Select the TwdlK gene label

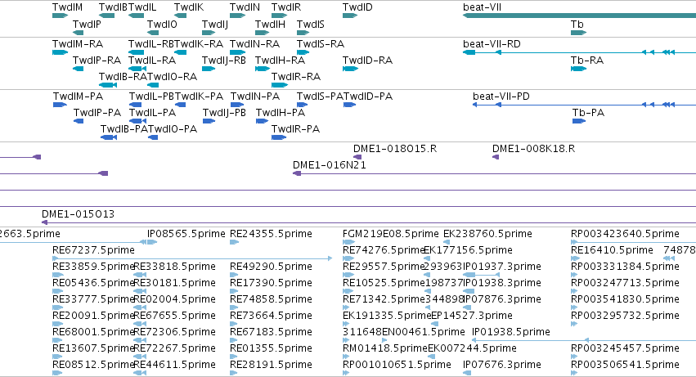click(x=189, y=7)
